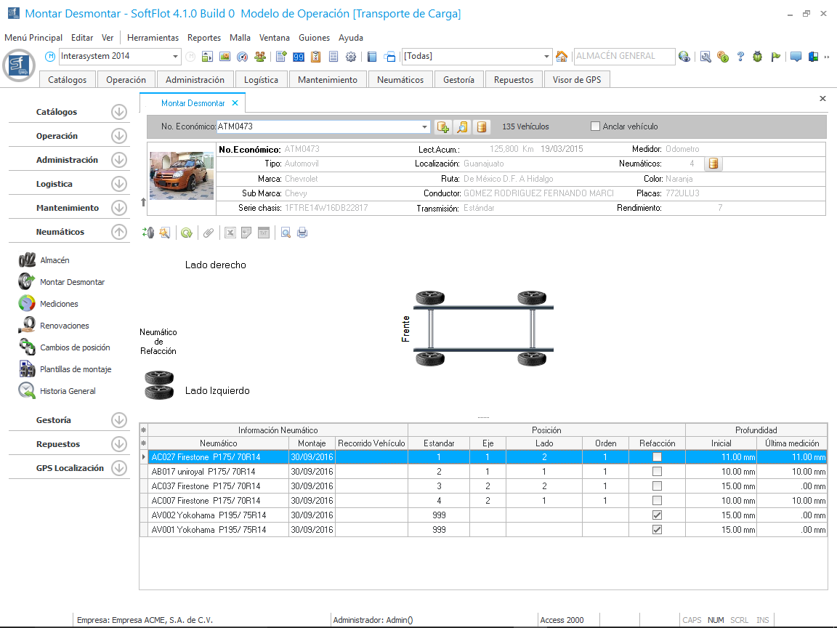
Task: Check Refacción box for AC027 Firestone row
Action: pos(657,457)
